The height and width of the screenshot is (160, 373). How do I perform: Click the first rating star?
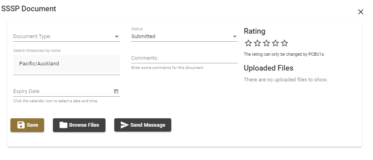coord(248,43)
